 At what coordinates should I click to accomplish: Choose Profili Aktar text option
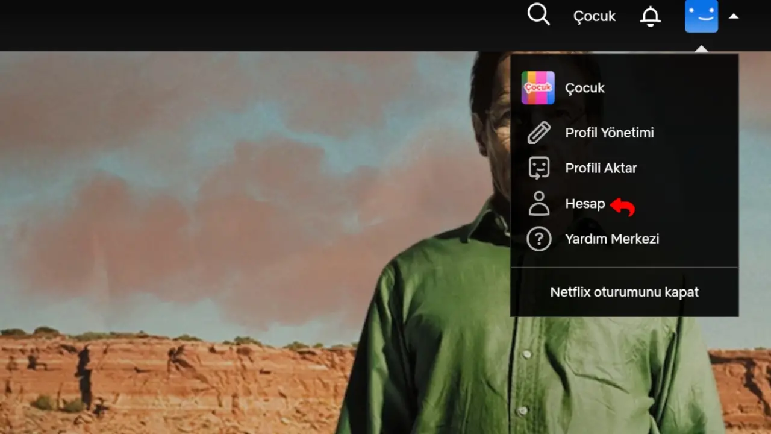[601, 168]
